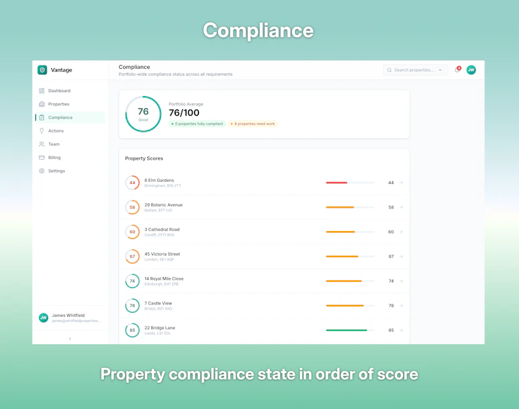Image resolution: width=519 pixels, height=409 pixels.
Task: Open 3 Cathedral Road property
Action: click(264, 232)
